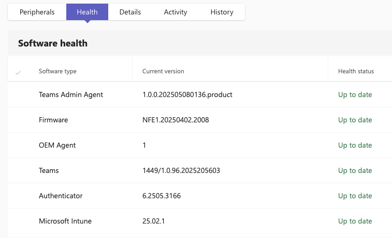Screen dimensions: 392x238
Task: Choose the OEM Agent row
Action: (x=200, y=145)
